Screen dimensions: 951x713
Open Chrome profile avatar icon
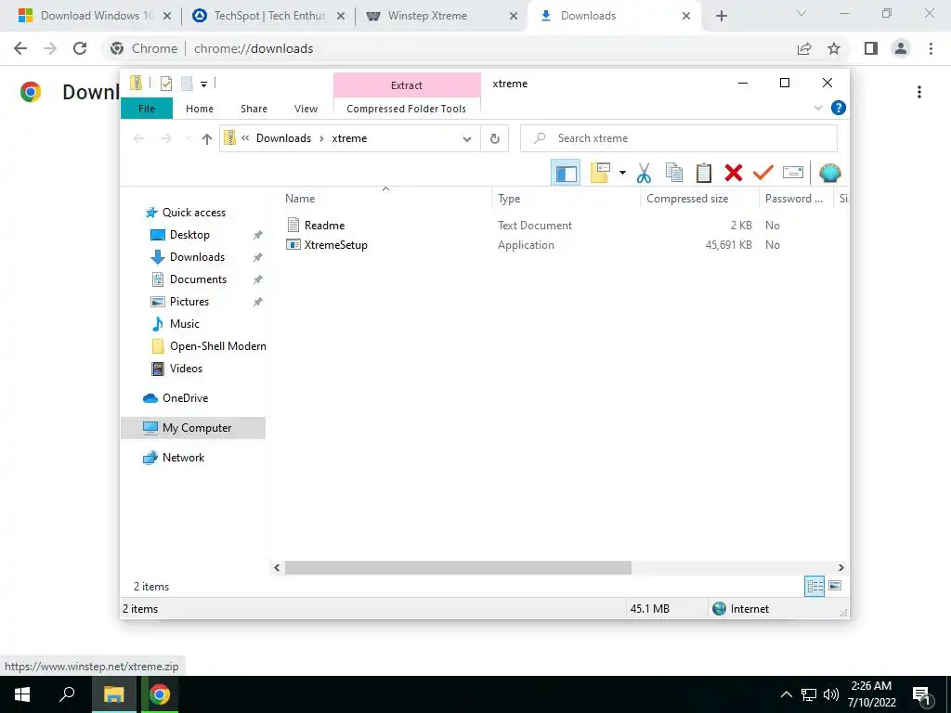coord(901,48)
